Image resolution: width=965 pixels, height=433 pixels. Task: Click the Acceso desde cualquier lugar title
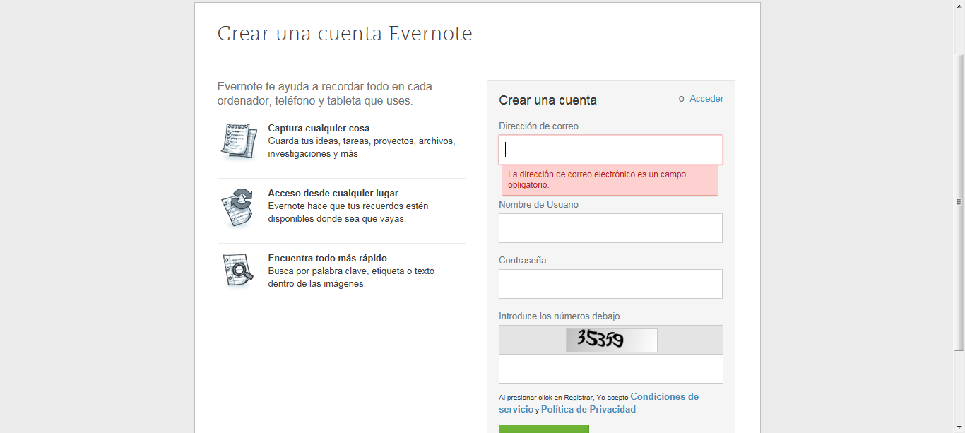click(x=333, y=194)
